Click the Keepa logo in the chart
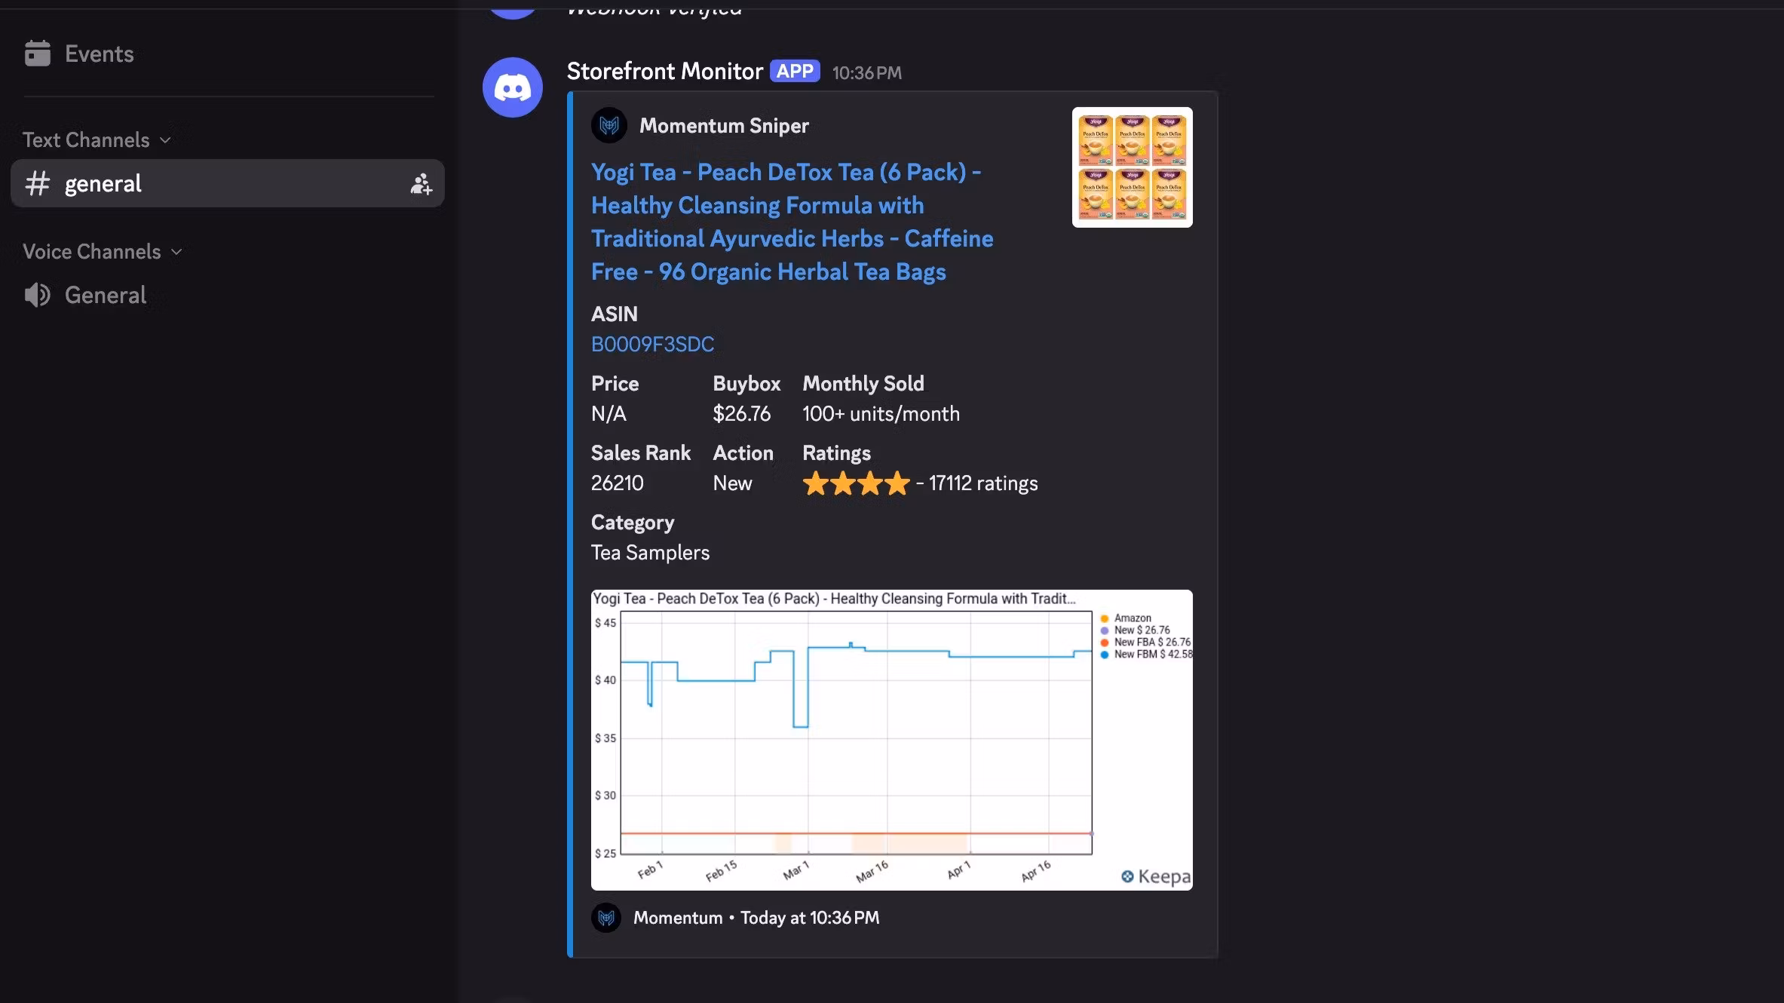The width and height of the screenshot is (1784, 1003). (1155, 876)
